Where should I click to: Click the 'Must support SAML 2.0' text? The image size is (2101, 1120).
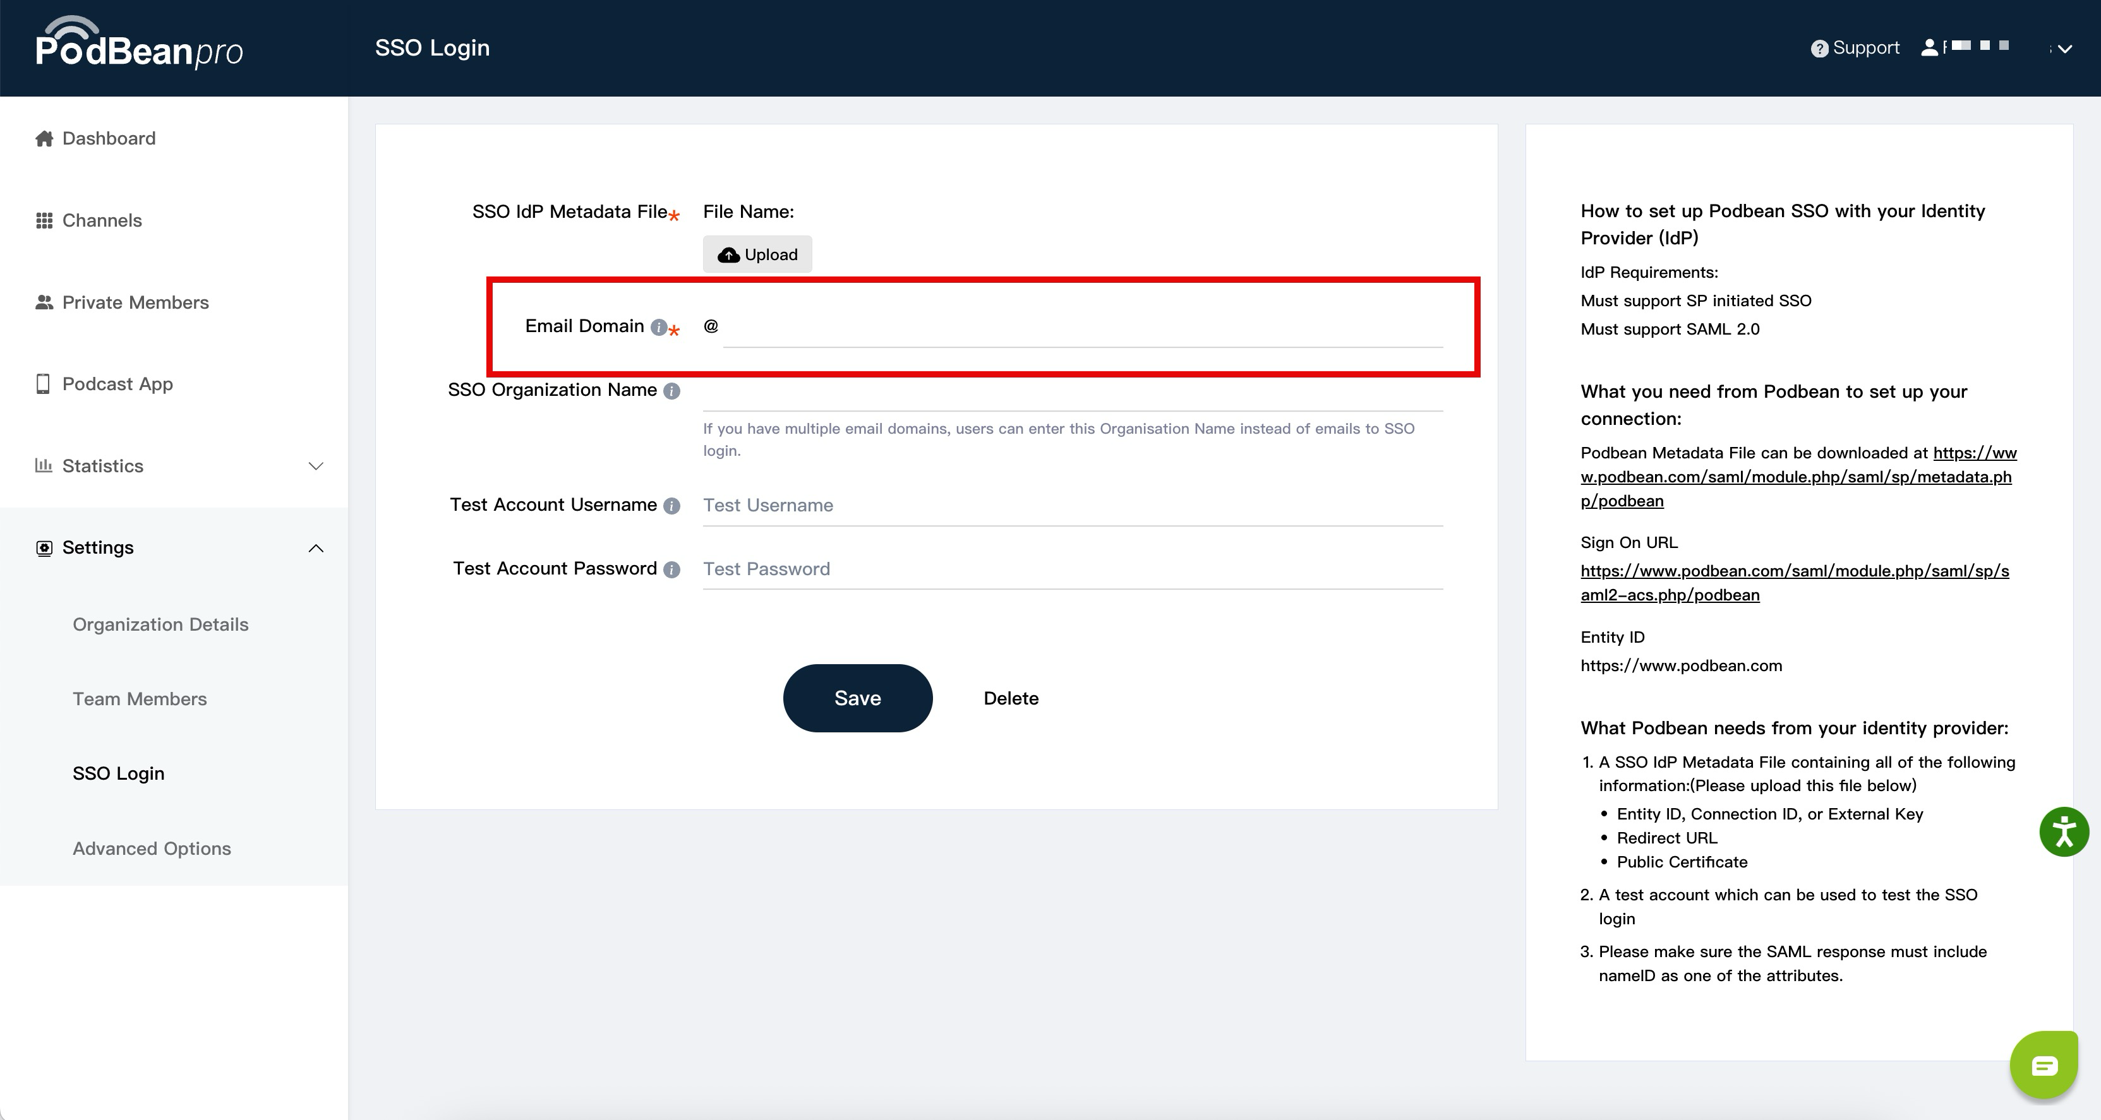point(1670,330)
